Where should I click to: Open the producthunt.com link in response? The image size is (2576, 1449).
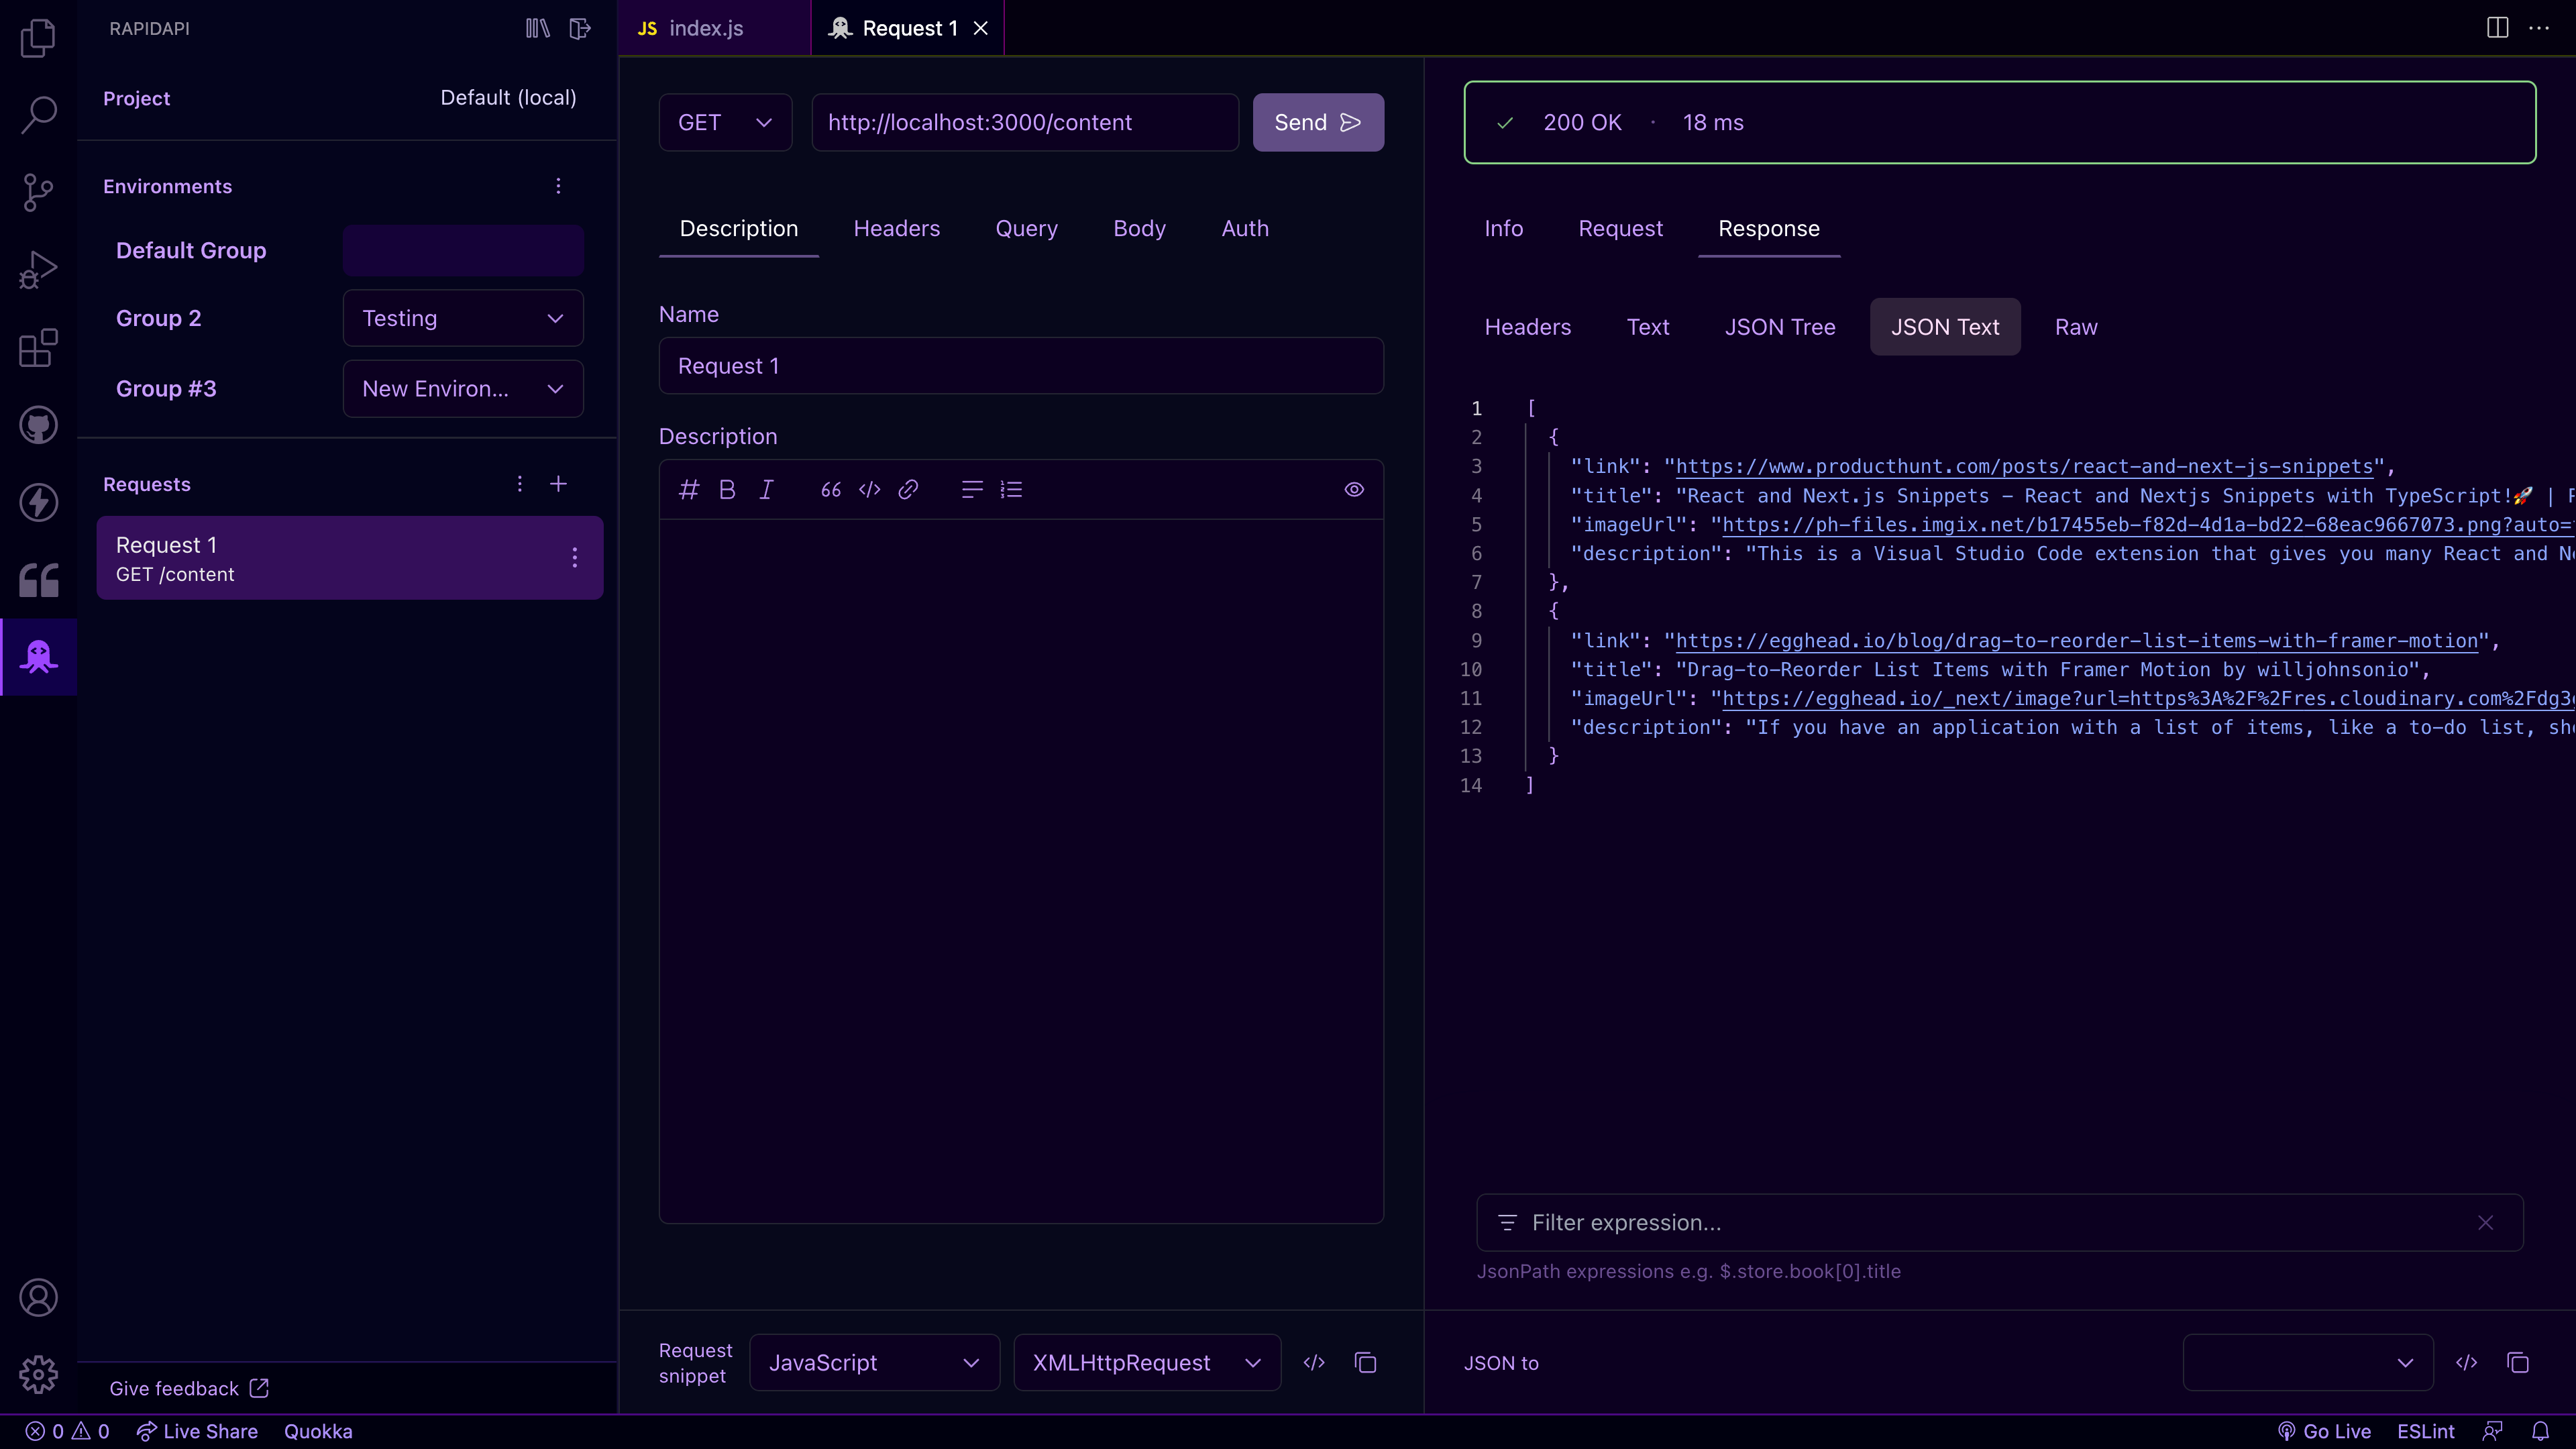pos(2024,466)
